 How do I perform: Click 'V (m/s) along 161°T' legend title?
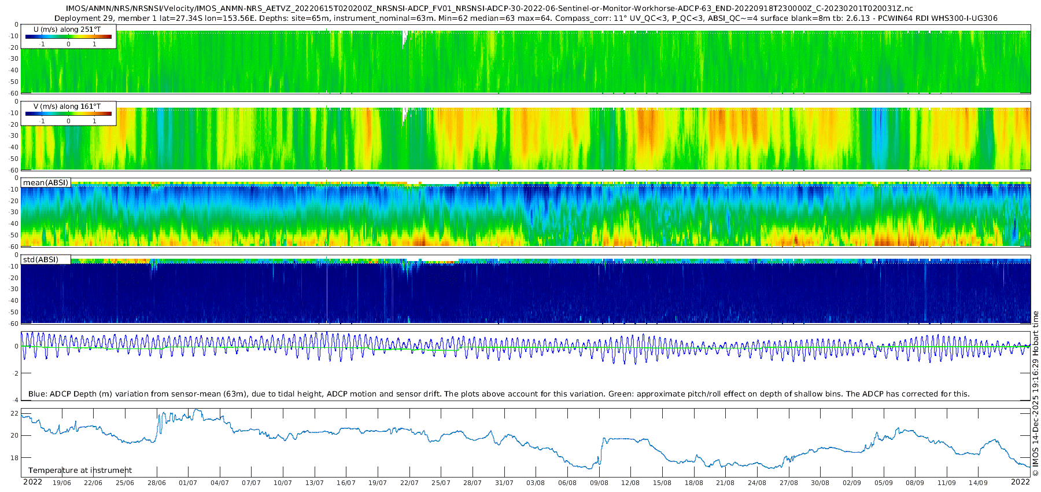click(x=67, y=107)
